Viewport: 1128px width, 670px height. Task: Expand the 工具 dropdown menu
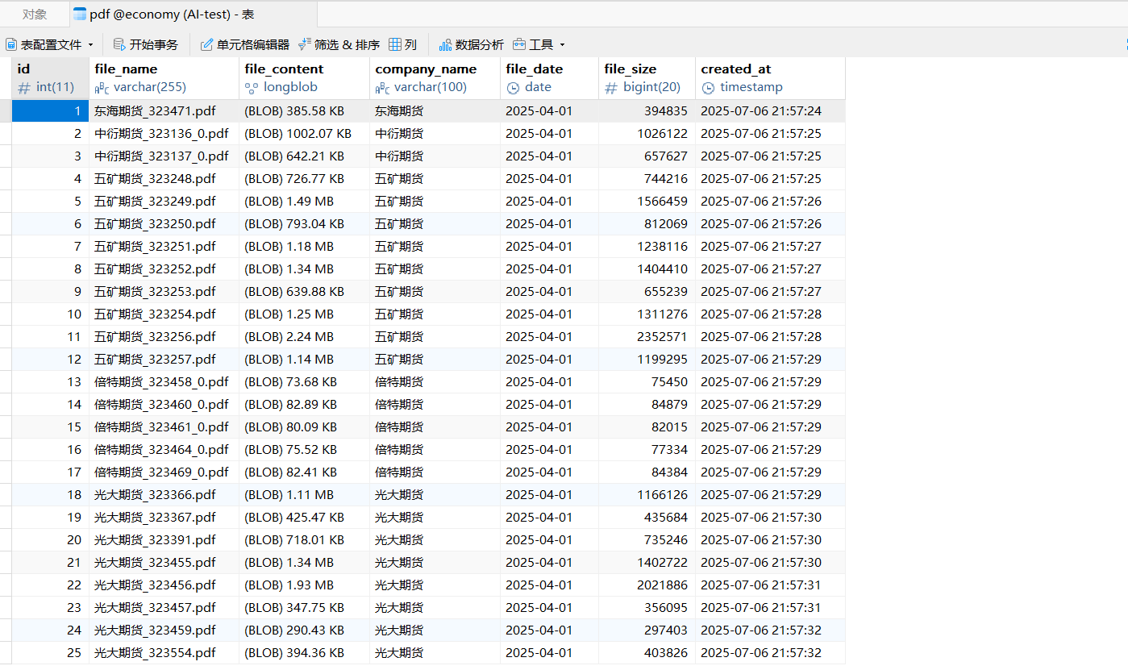click(539, 44)
